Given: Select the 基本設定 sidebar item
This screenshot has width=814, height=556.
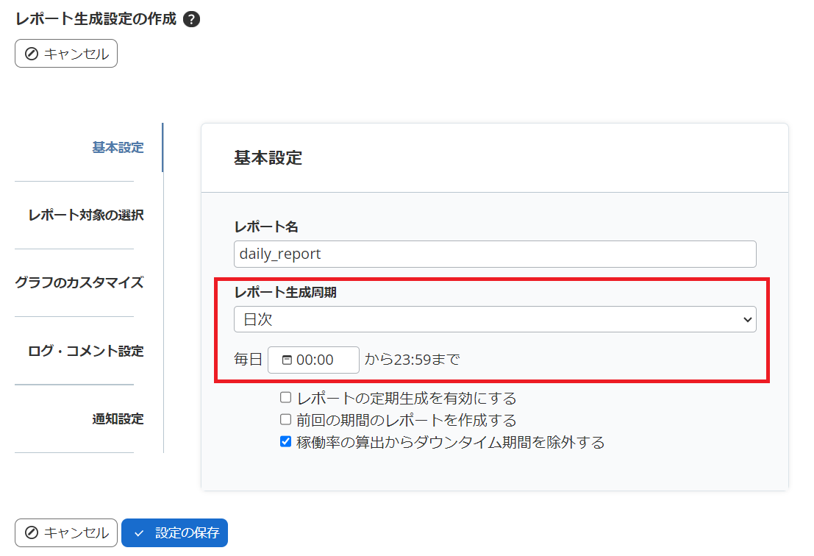Looking at the screenshot, I should click(x=118, y=147).
